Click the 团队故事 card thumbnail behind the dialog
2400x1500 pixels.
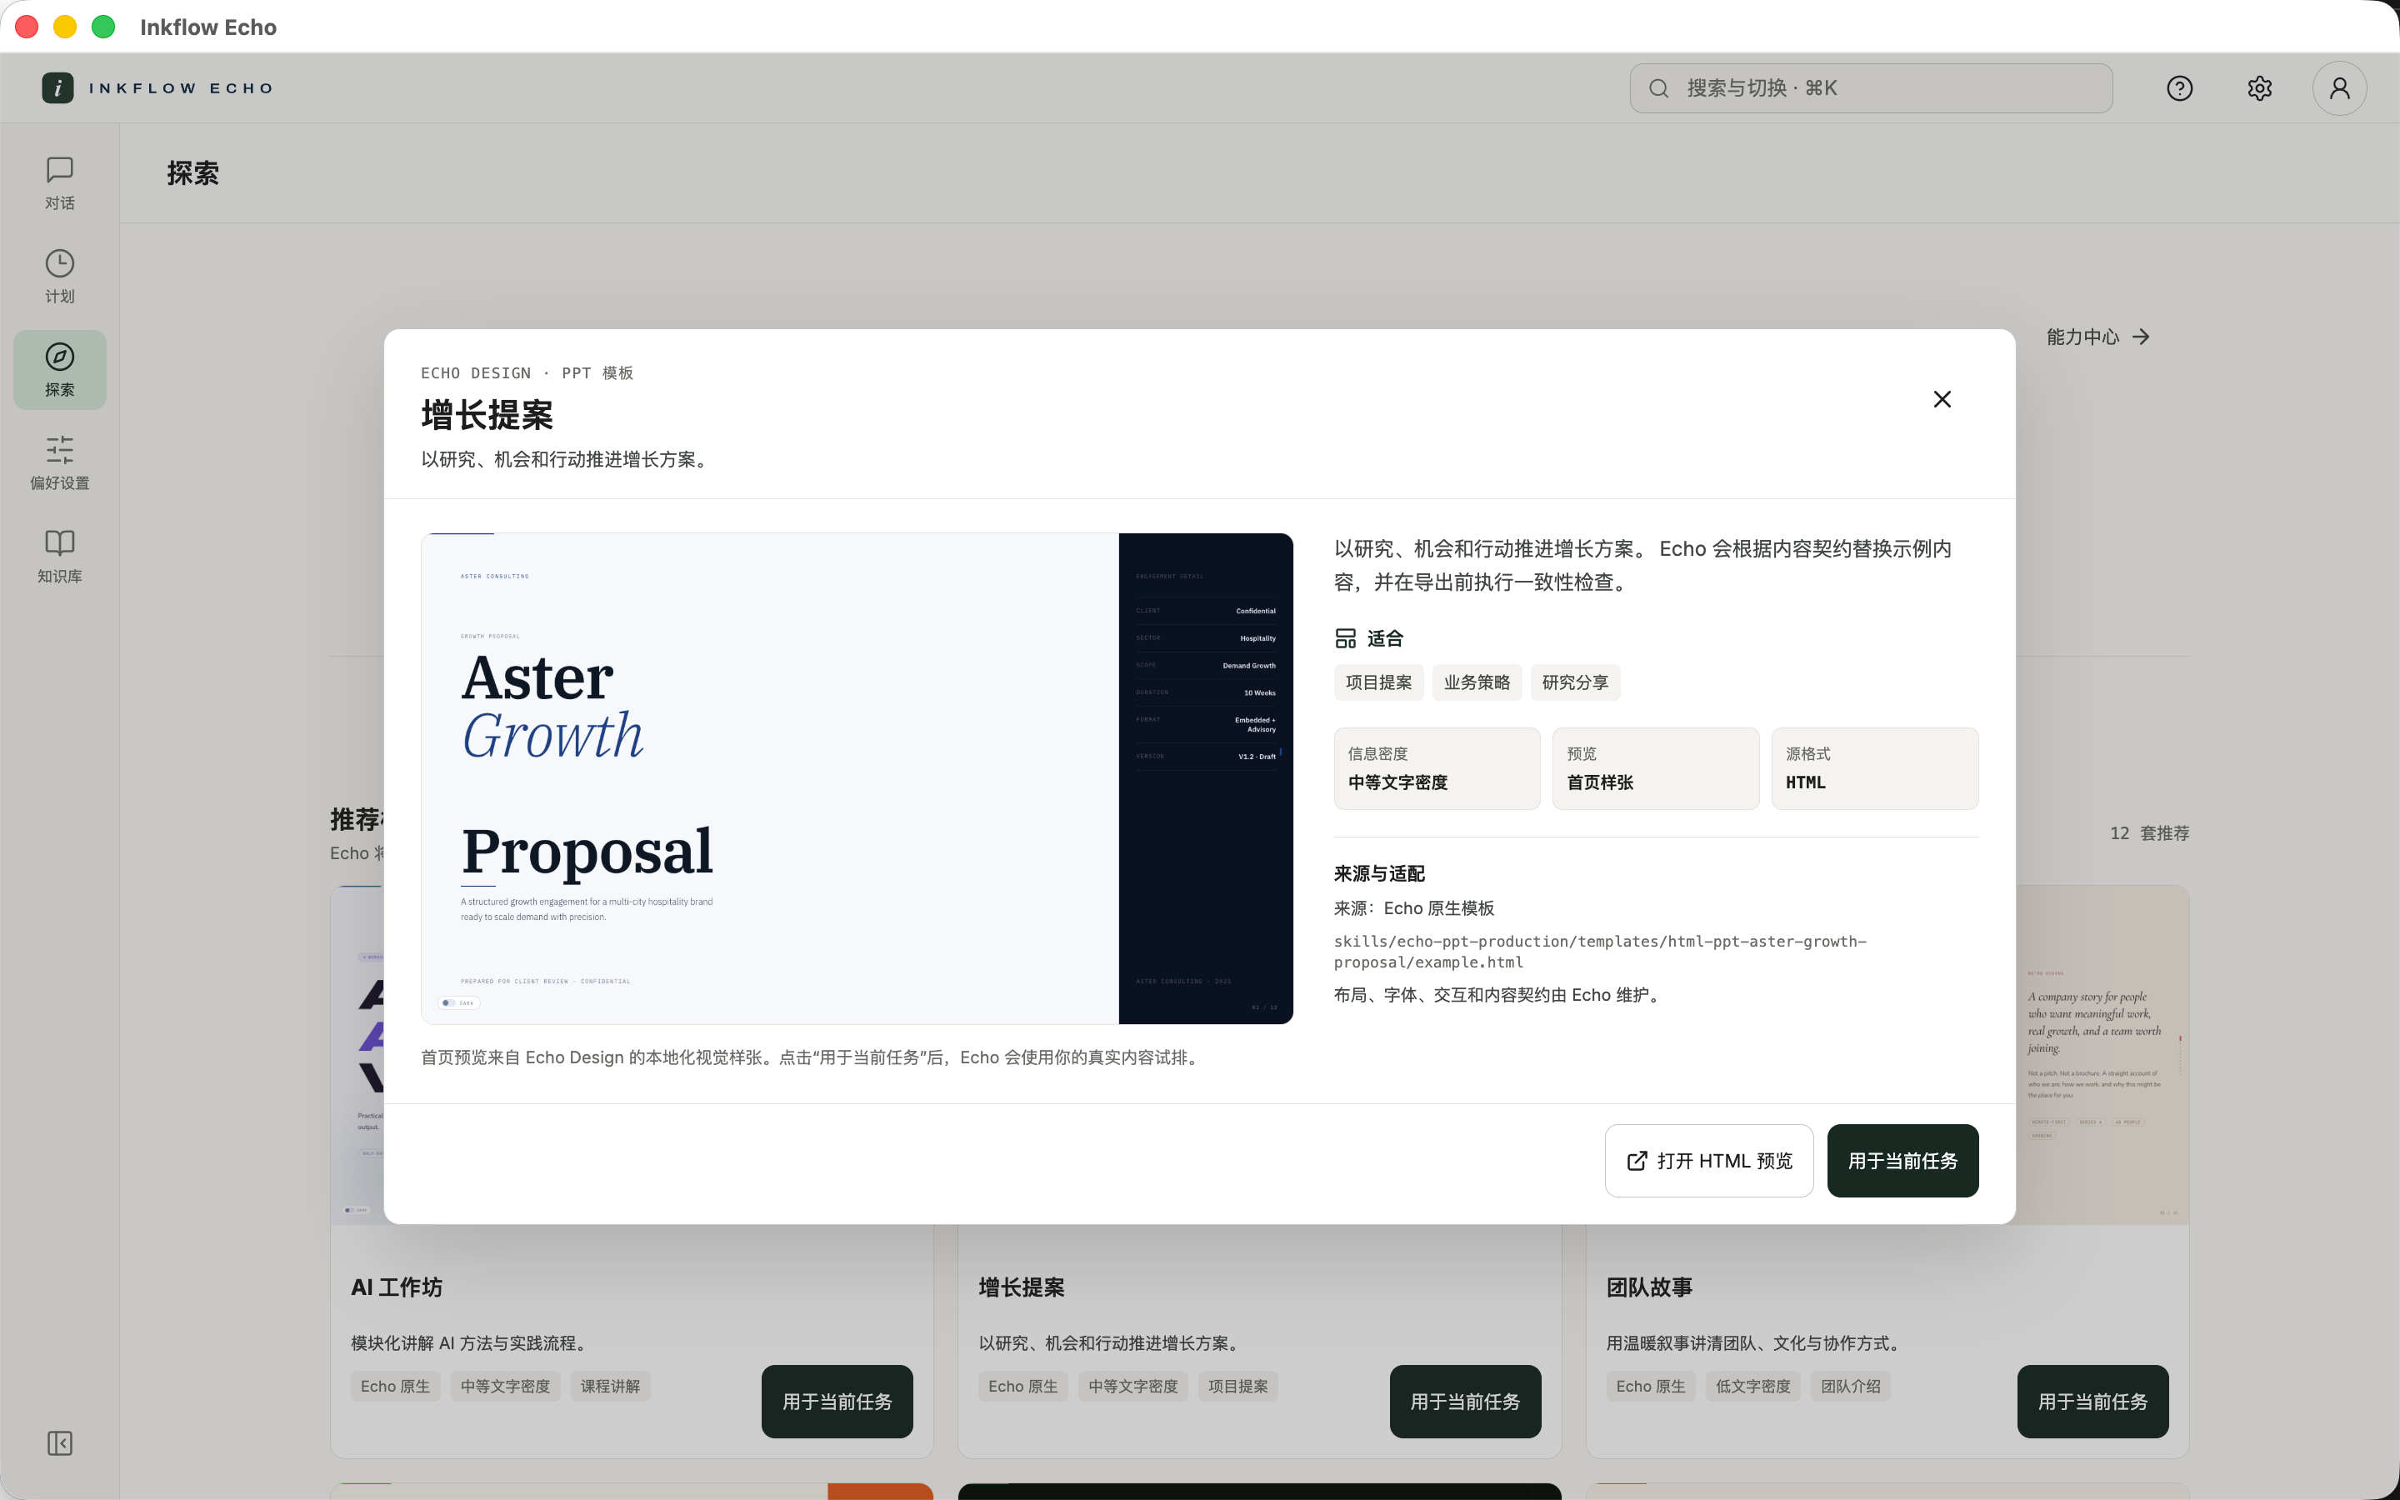[2102, 1054]
